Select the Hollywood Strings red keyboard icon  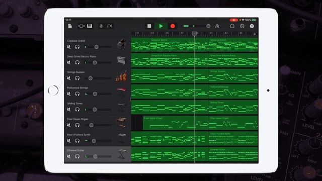click(121, 92)
